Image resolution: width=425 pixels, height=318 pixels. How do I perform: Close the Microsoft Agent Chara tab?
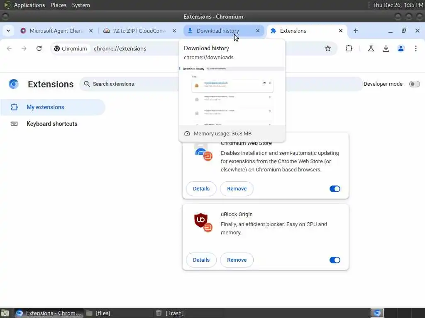point(91,31)
